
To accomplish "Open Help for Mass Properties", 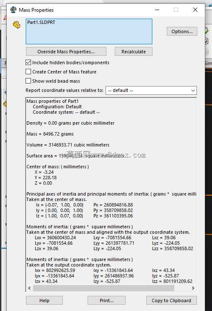I will click(x=44, y=301).
